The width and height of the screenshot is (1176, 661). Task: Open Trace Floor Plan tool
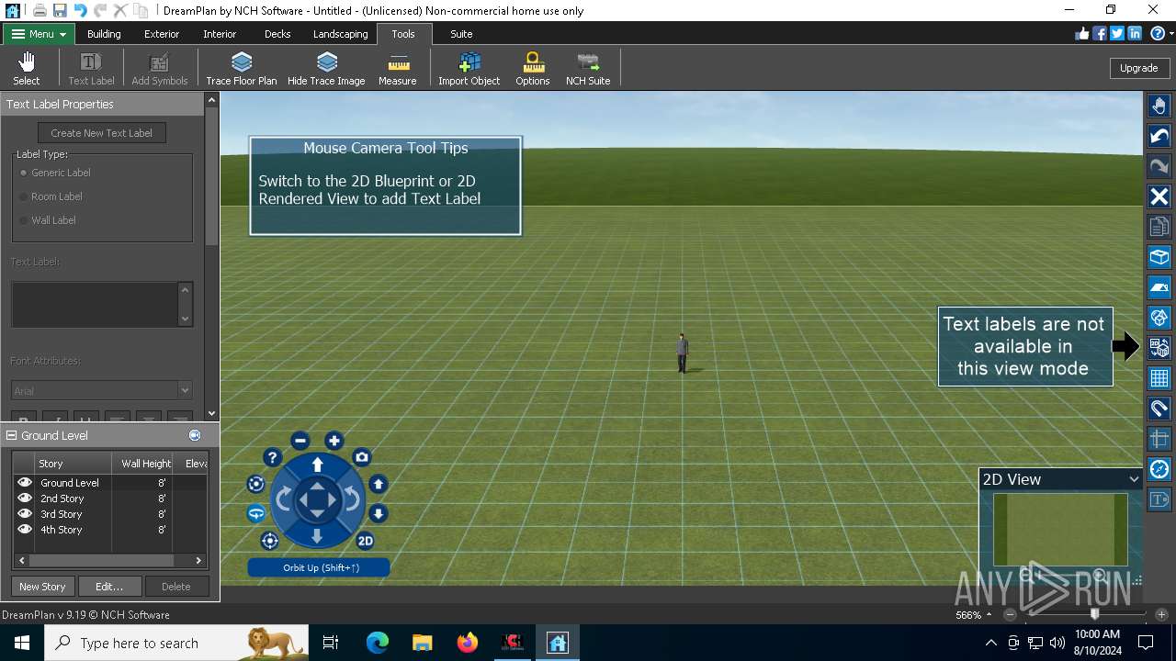242,69
